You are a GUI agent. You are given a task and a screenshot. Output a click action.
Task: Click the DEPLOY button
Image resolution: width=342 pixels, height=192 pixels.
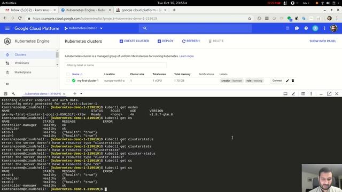165,41
